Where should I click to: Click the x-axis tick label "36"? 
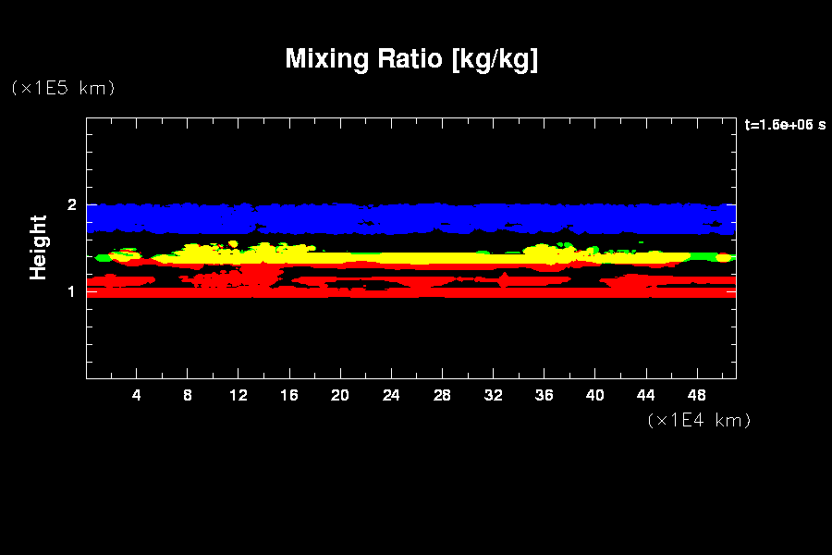pyautogui.click(x=544, y=396)
